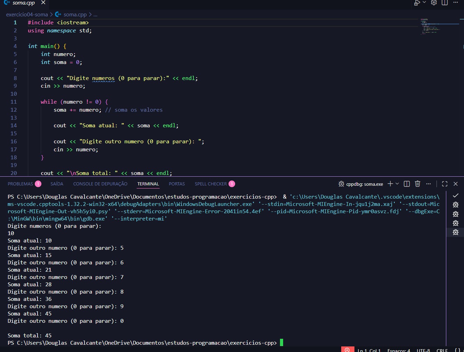Click the 'Soma atual: 28' terminal line

[x=30, y=285]
